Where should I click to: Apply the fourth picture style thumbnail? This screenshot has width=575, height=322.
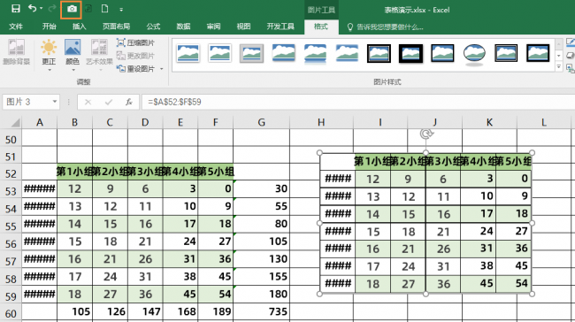tap(283, 53)
